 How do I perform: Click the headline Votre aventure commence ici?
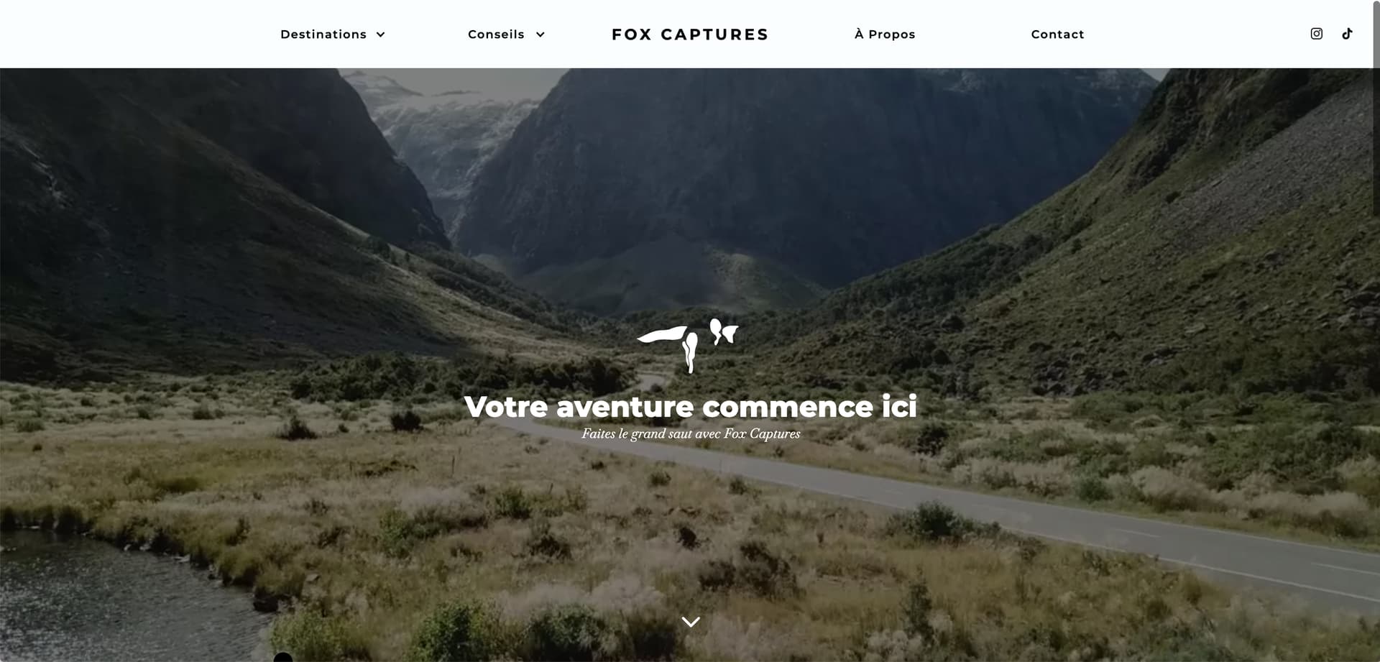coord(691,407)
